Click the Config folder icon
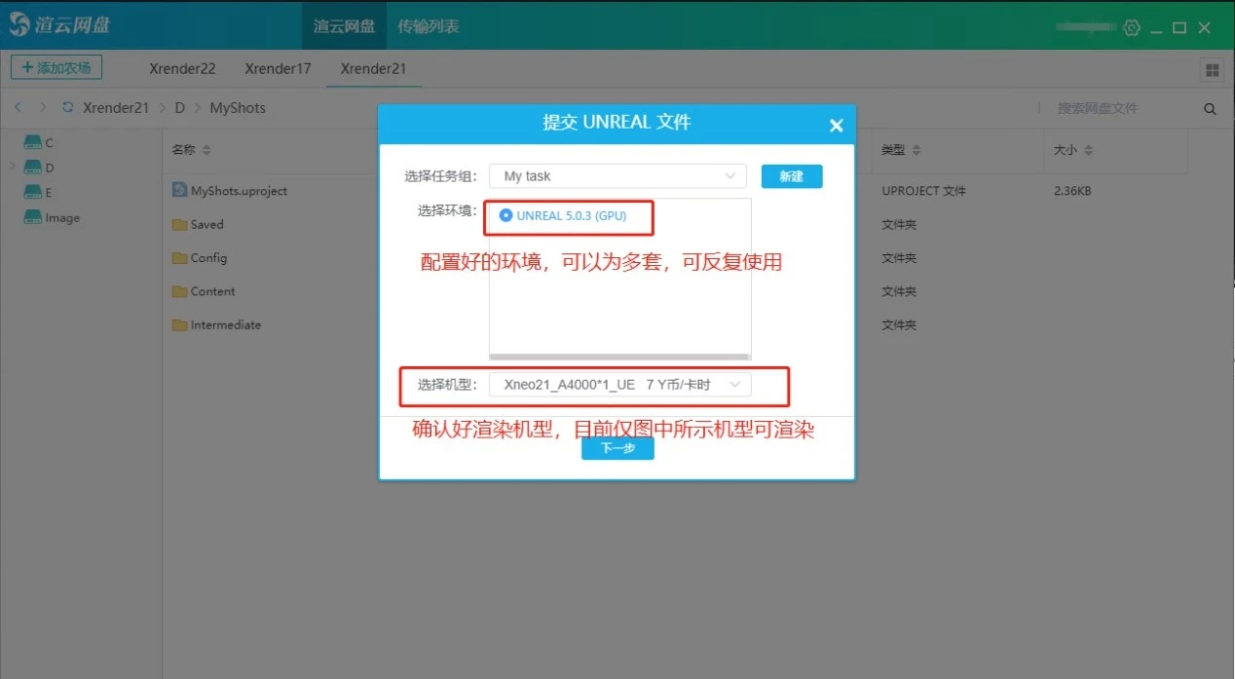 179,258
